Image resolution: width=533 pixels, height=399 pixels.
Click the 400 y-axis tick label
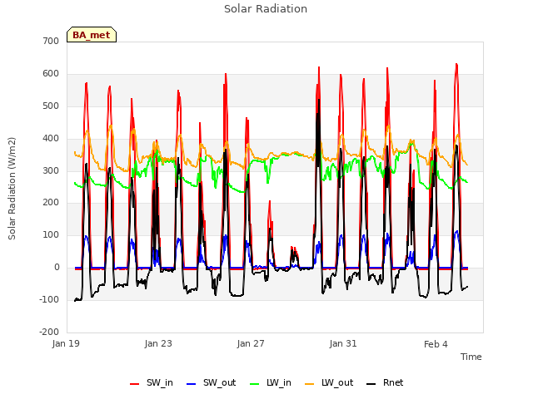[x=51, y=139]
